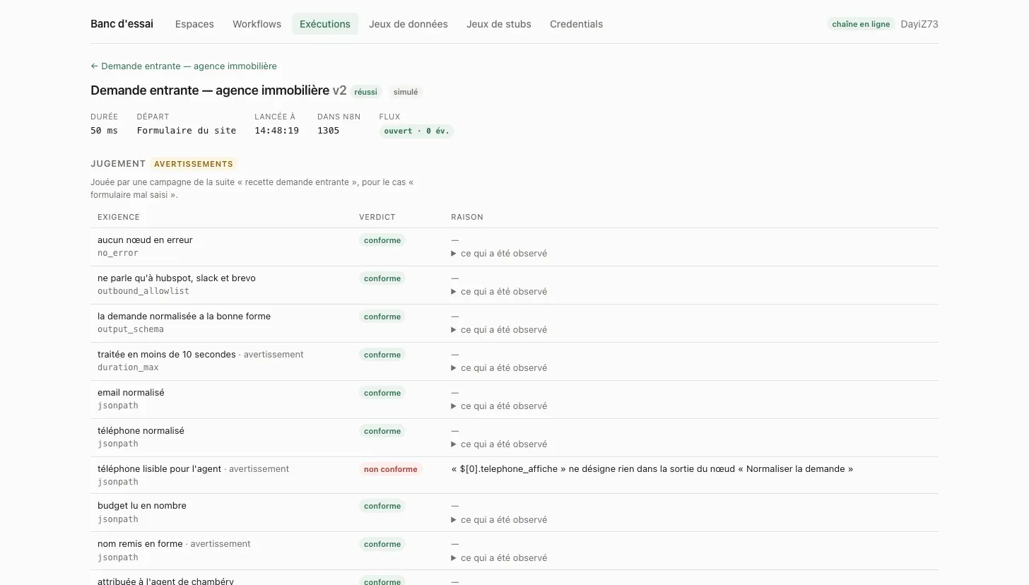Image resolution: width=1029 pixels, height=585 pixels.
Task: Click the non conforme verdict badge
Action: click(391, 469)
